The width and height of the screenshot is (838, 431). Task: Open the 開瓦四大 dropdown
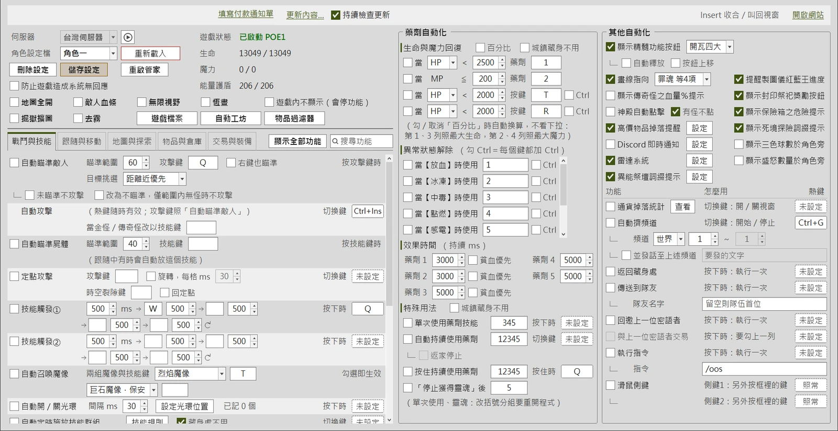pyautogui.click(x=710, y=47)
